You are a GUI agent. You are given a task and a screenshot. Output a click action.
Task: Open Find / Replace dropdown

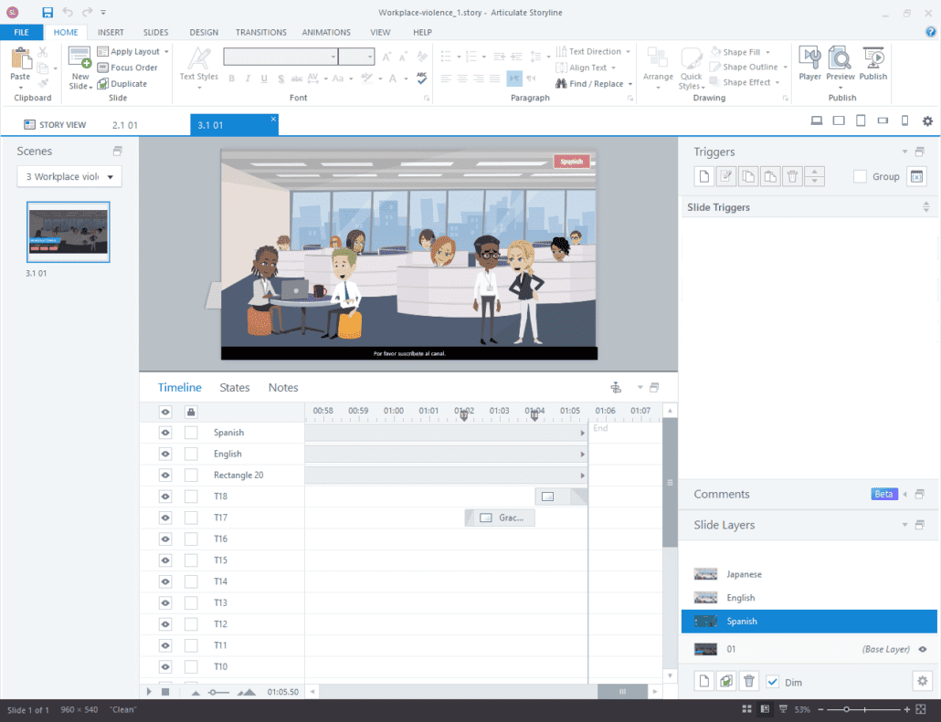630,84
